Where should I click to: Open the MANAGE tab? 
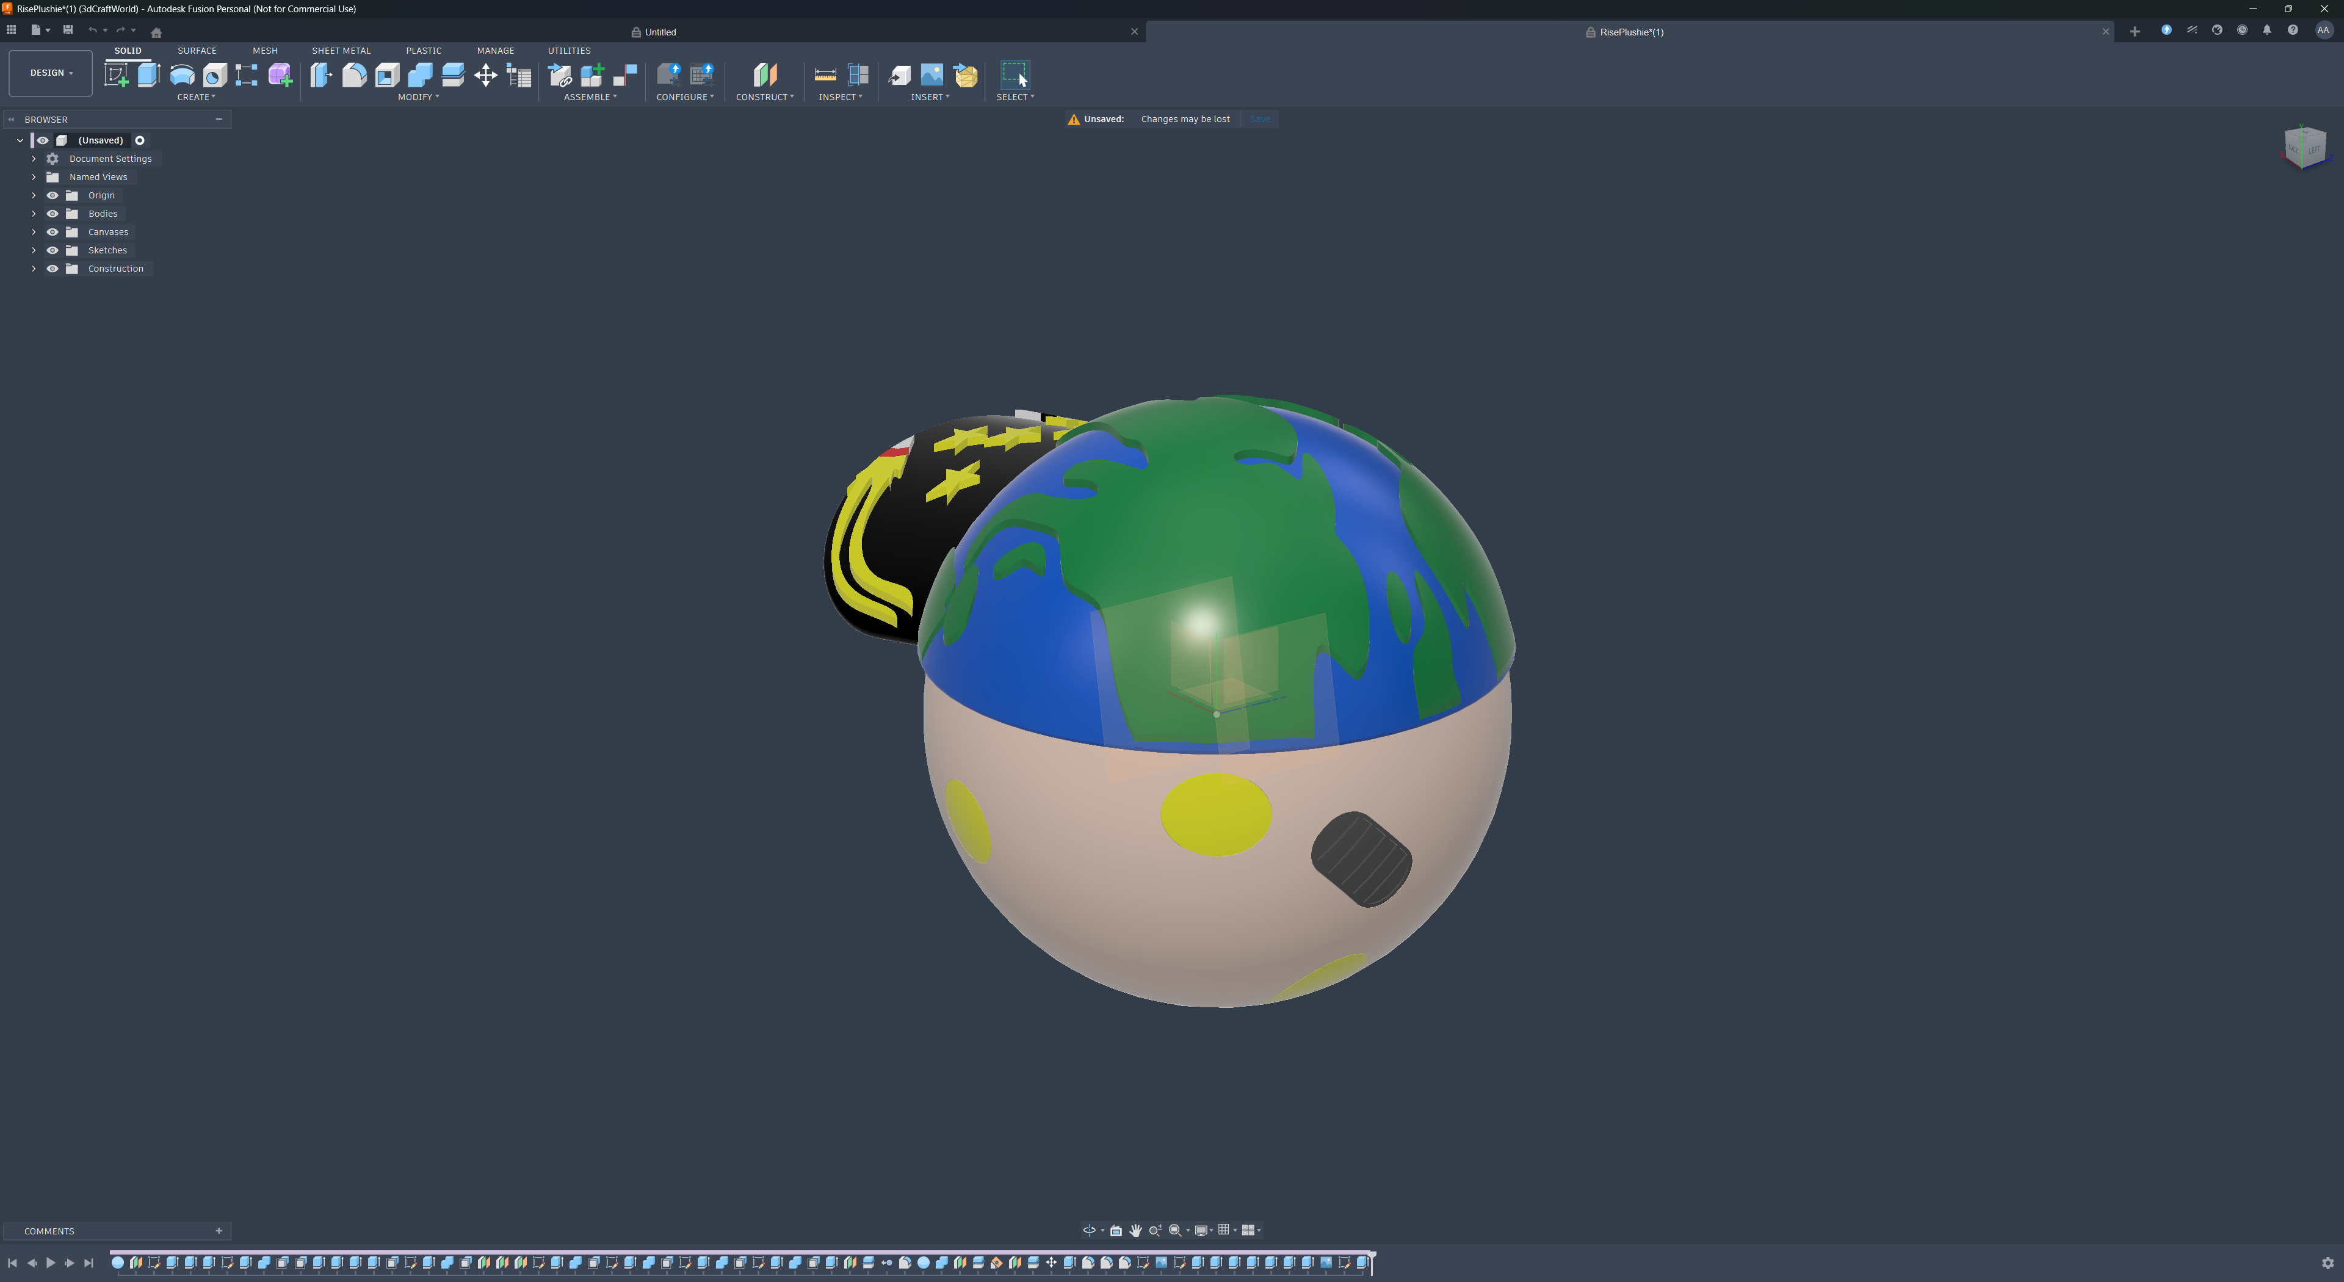pyautogui.click(x=495, y=51)
